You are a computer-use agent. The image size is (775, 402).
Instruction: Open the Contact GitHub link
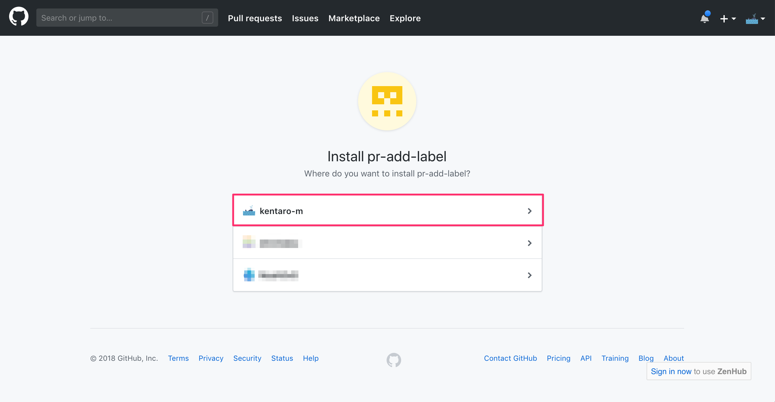510,358
